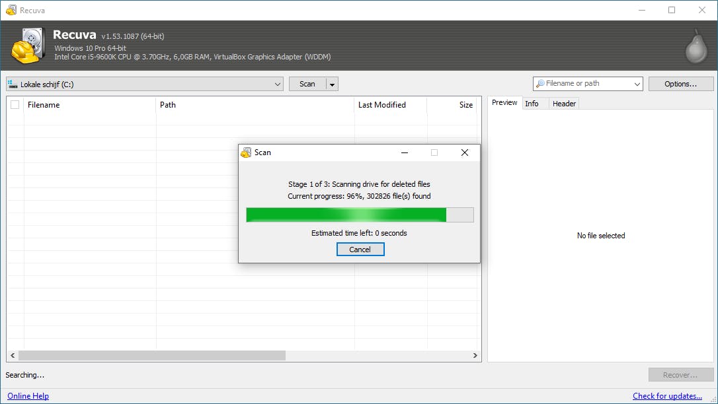
Task: Click the 'Searching...' status bar text
Action: pos(24,375)
